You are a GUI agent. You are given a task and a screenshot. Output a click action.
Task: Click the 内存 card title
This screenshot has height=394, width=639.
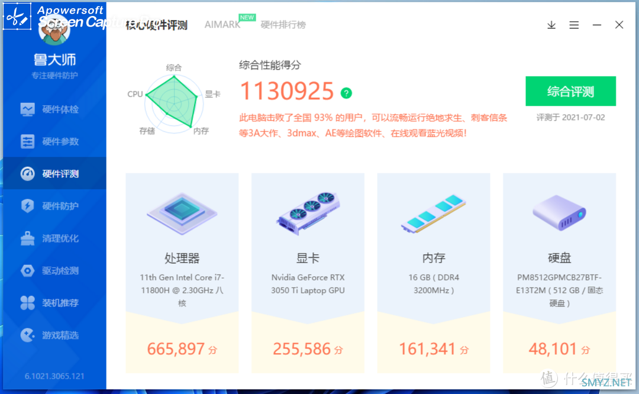point(434,258)
